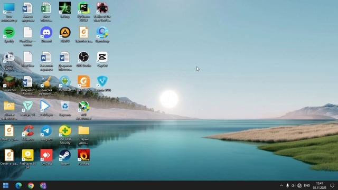Open 360 Total Security

pos(65,135)
